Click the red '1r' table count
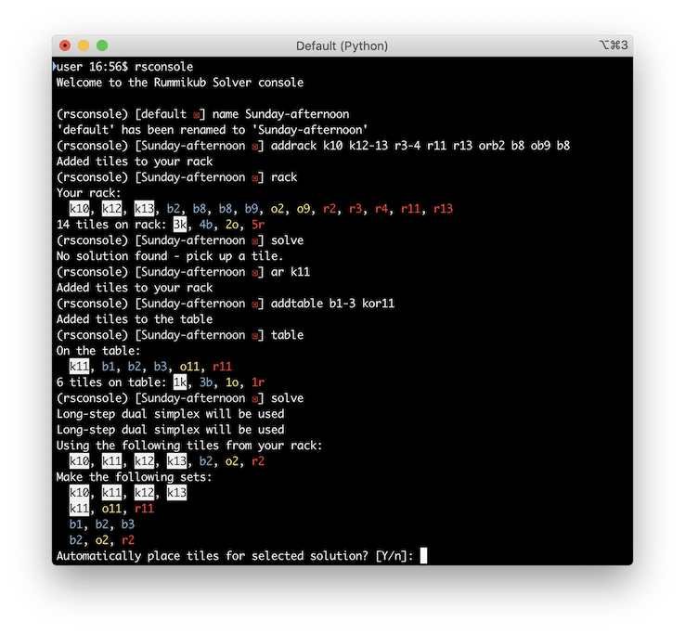 pyautogui.click(x=258, y=382)
